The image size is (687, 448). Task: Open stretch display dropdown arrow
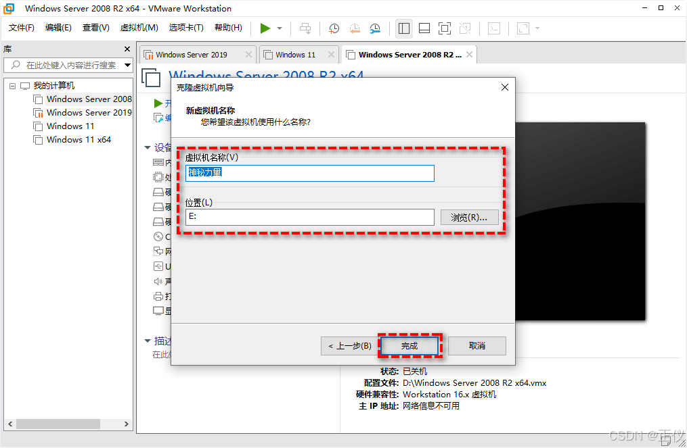(x=537, y=28)
